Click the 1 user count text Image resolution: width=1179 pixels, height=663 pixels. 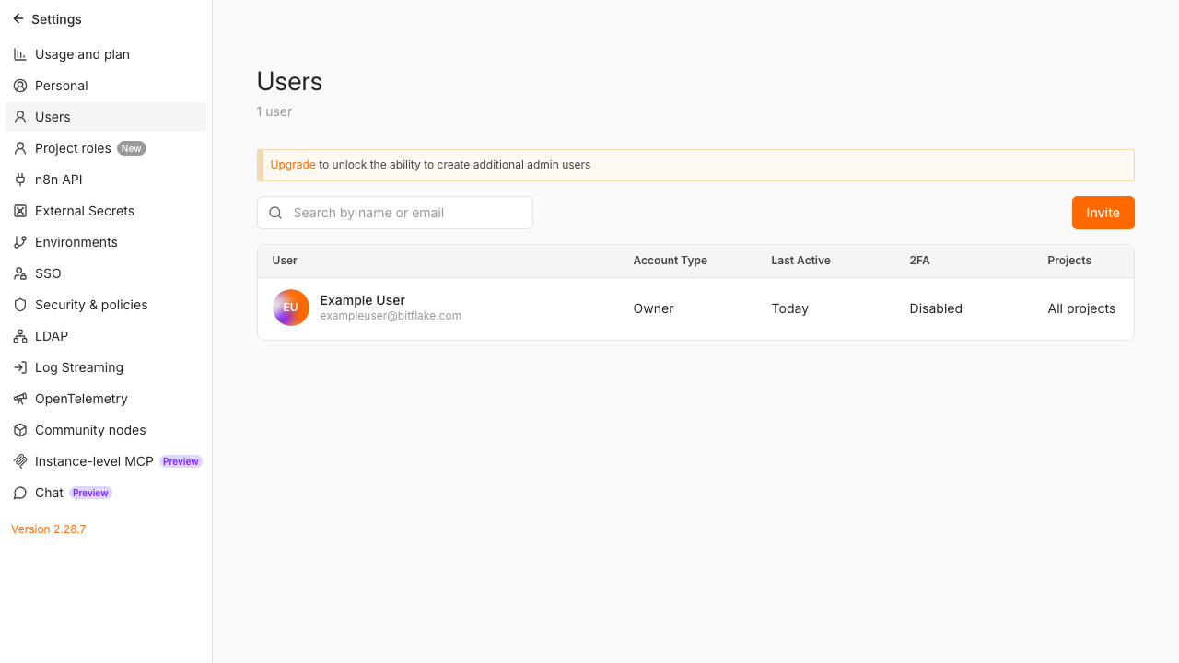pos(274,111)
